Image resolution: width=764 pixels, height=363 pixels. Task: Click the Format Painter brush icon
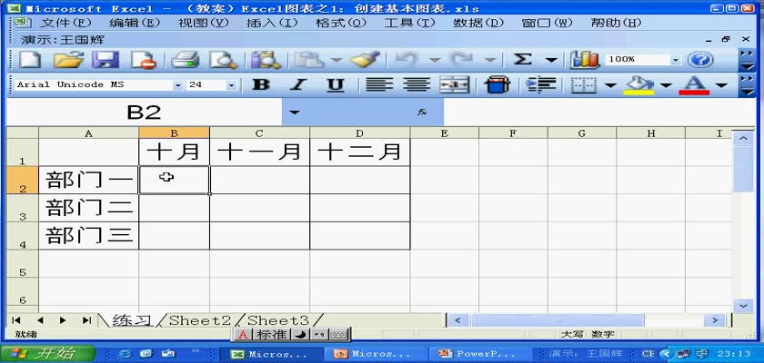click(366, 60)
